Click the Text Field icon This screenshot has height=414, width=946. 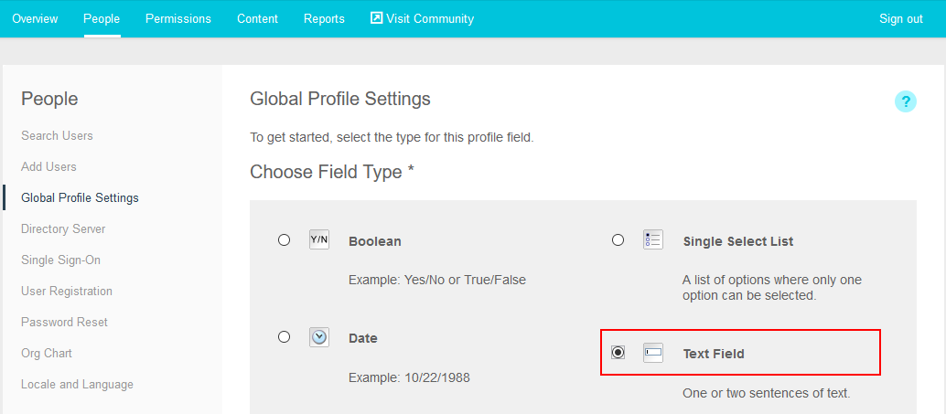click(x=653, y=353)
